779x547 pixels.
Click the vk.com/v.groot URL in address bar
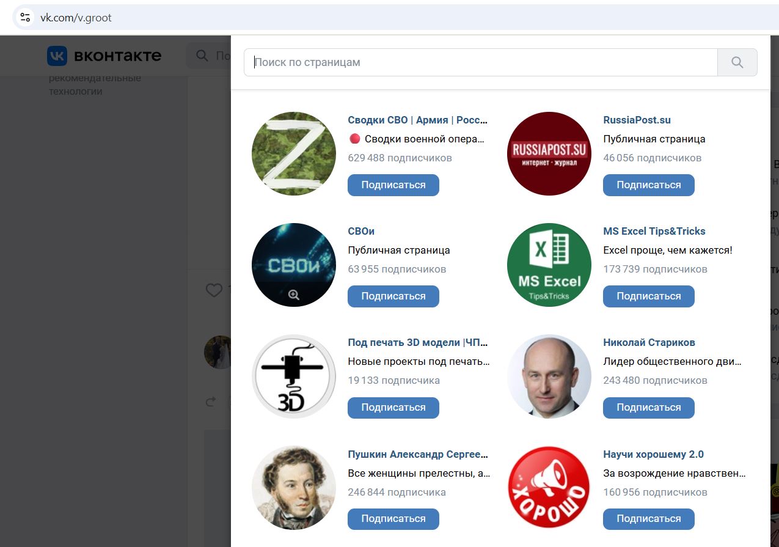coord(76,17)
